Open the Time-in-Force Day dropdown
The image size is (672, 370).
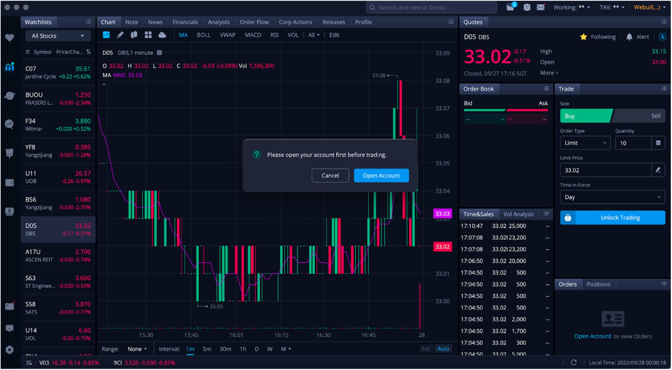point(613,197)
